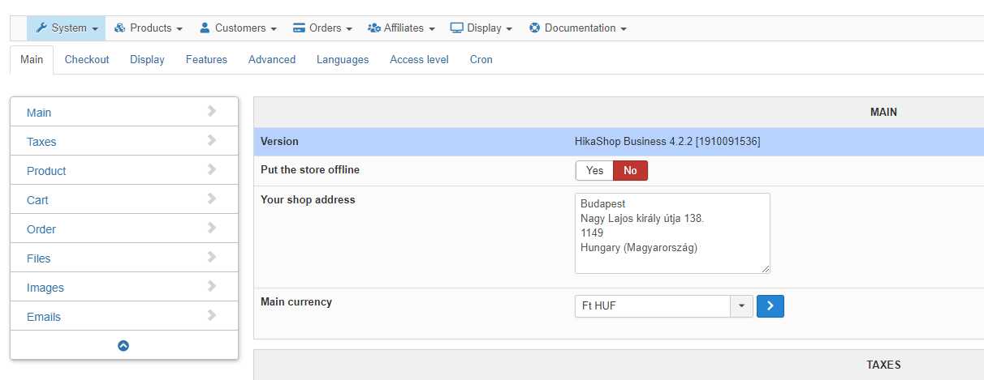Click the caret arrow of currency selector
The height and width of the screenshot is (380, 984).
[742, 306]
